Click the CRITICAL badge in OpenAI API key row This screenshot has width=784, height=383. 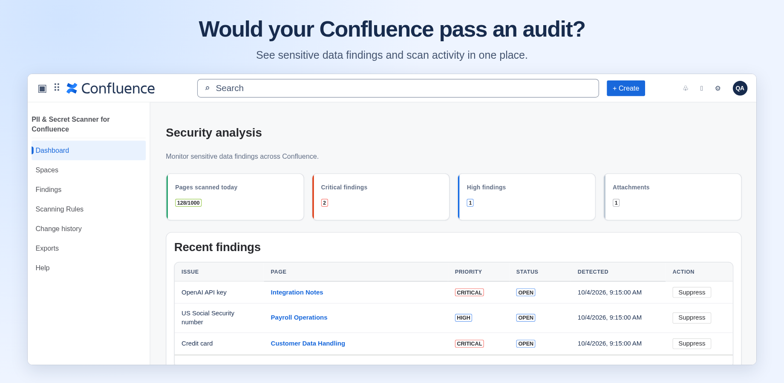tap(469, 293)
